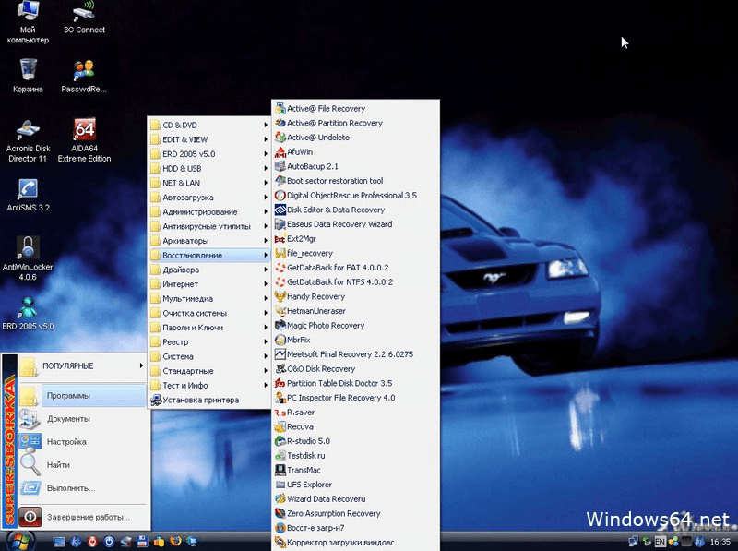738x551 pixels.
Task: Open the Интернет menu folder
Action: 209,284
